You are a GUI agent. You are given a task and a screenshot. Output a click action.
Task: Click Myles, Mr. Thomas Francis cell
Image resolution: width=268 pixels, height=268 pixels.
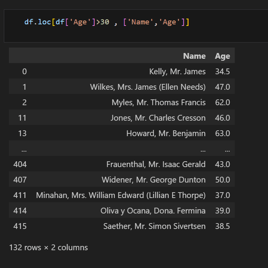point(159,102)
